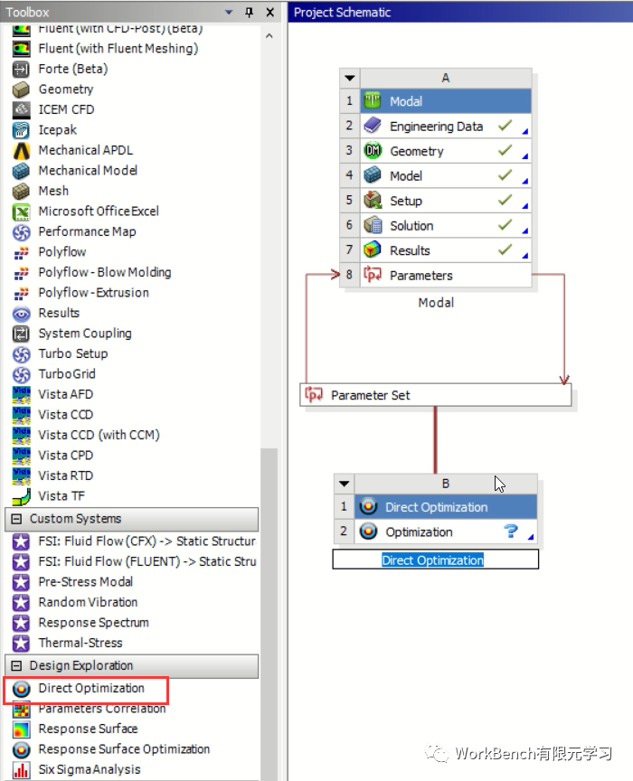Select the Model cell in system A
This screenshot has height=781, width=633.
[x=446, y=175]
